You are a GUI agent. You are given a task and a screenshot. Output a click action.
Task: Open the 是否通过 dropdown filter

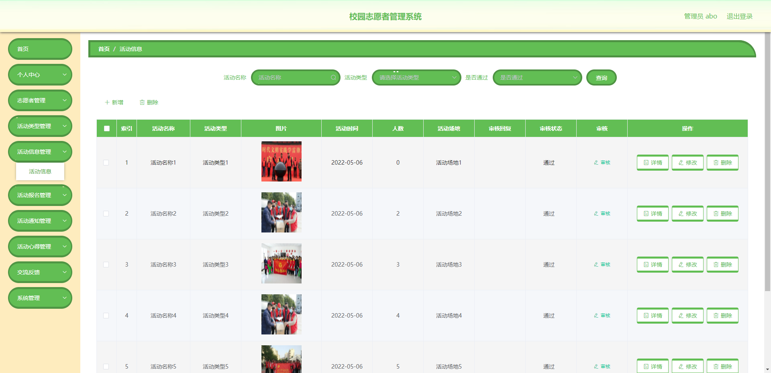coord(537,77)
